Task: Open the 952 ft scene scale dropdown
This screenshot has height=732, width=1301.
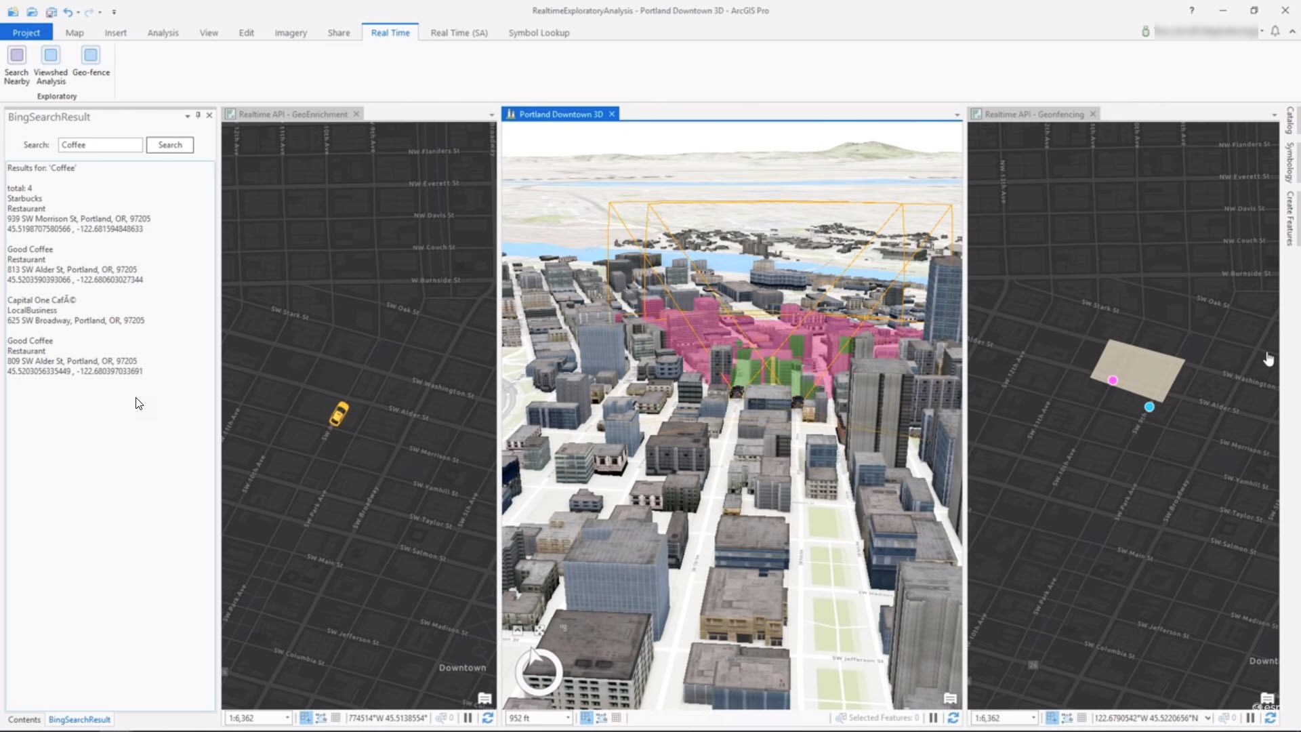Action: (x=568, y=718)
